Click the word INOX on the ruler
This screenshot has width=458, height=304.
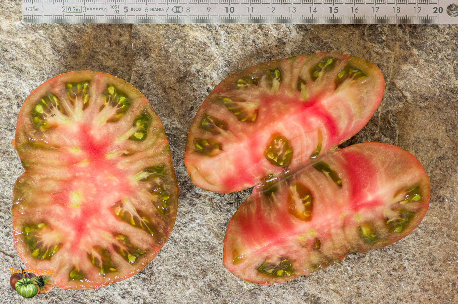click(136, 9)
